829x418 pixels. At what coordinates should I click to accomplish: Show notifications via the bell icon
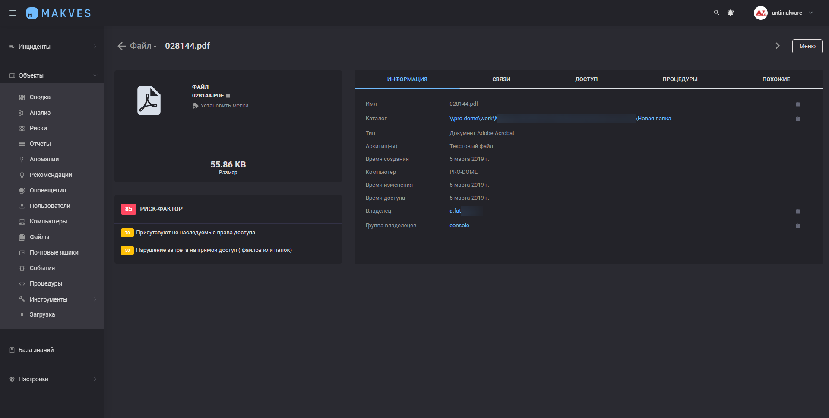(x=731, y=13)
